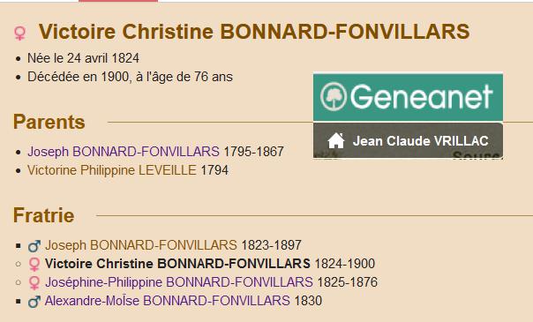Click the Fratrie section heading
533x322 pixels.
tap(43, 215)
